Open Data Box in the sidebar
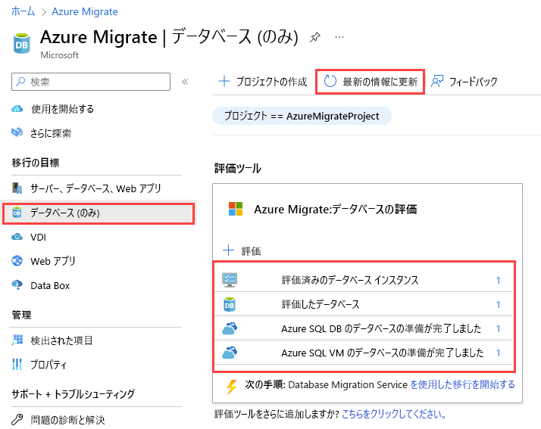 (50, 286)
